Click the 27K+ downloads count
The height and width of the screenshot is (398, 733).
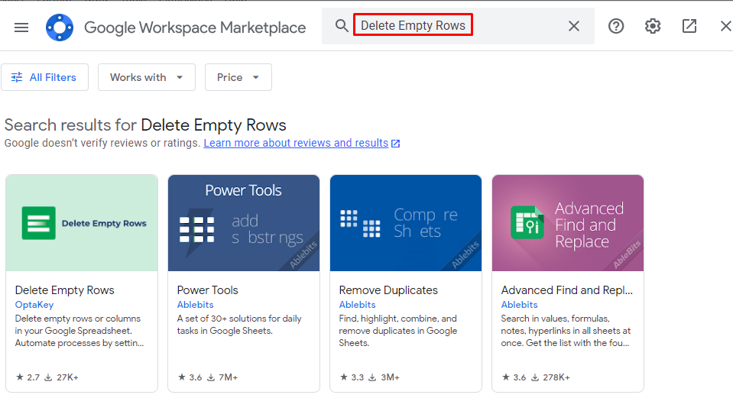click(x=61, y=377)
